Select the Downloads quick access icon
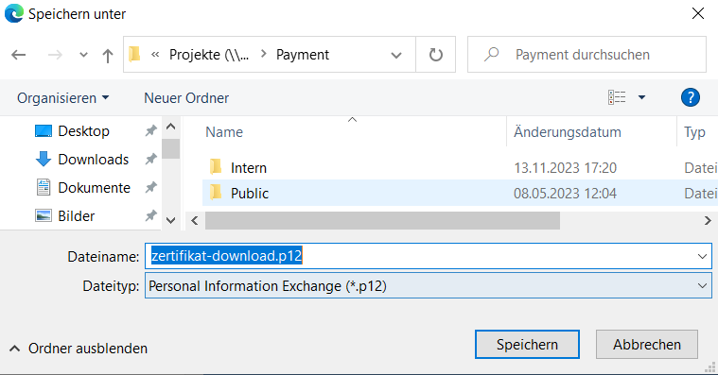The image size is (718, 375). click(x=44, y=159)
